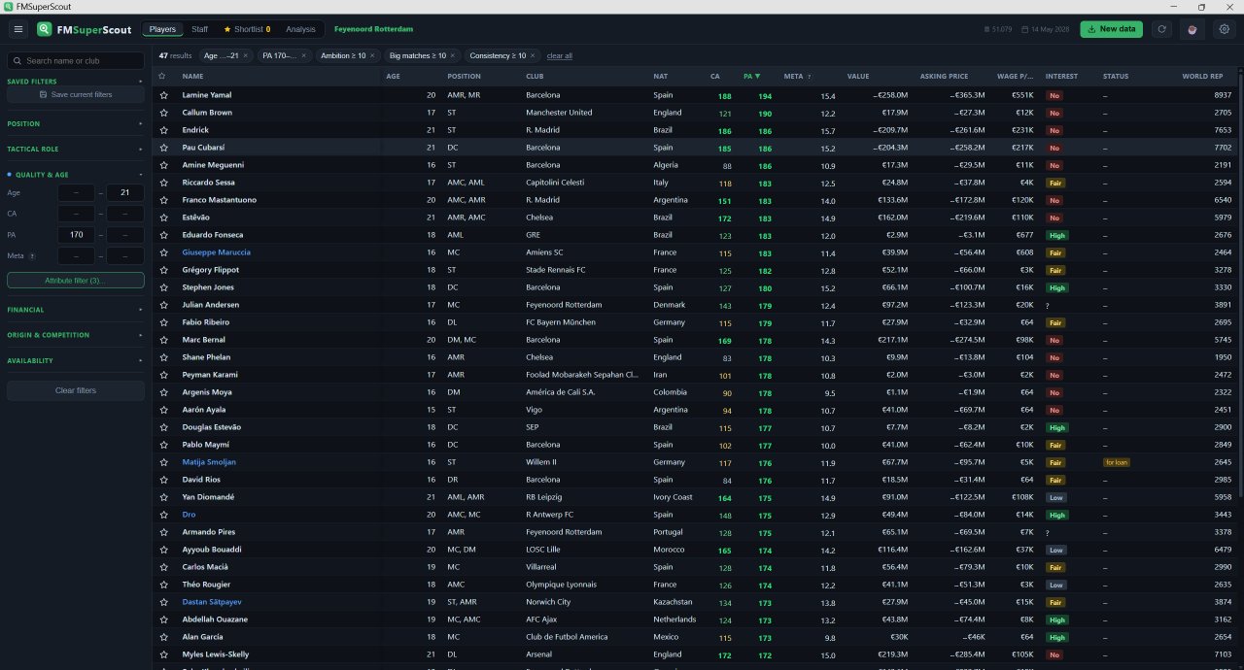The width and height of the screenshot is (1244, 670).
Task: Click the star icon in table header
Action: point(163,76)
